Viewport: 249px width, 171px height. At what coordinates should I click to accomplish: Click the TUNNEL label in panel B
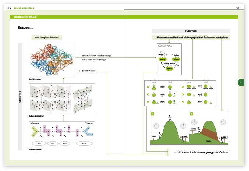pos(209,141)
